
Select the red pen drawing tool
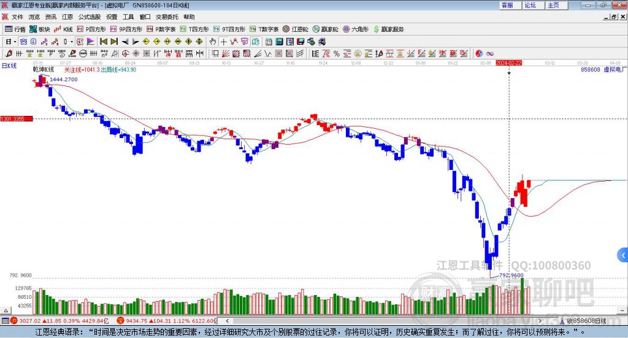(9, 53)
